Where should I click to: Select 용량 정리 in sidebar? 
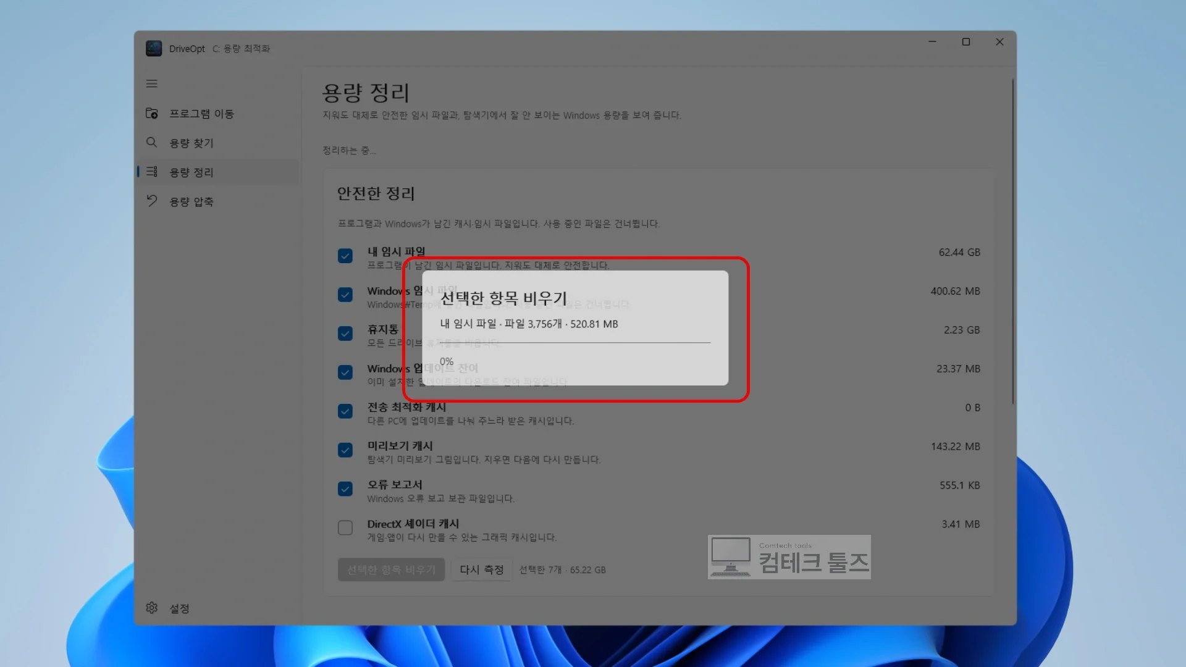(x=218, y=172)
